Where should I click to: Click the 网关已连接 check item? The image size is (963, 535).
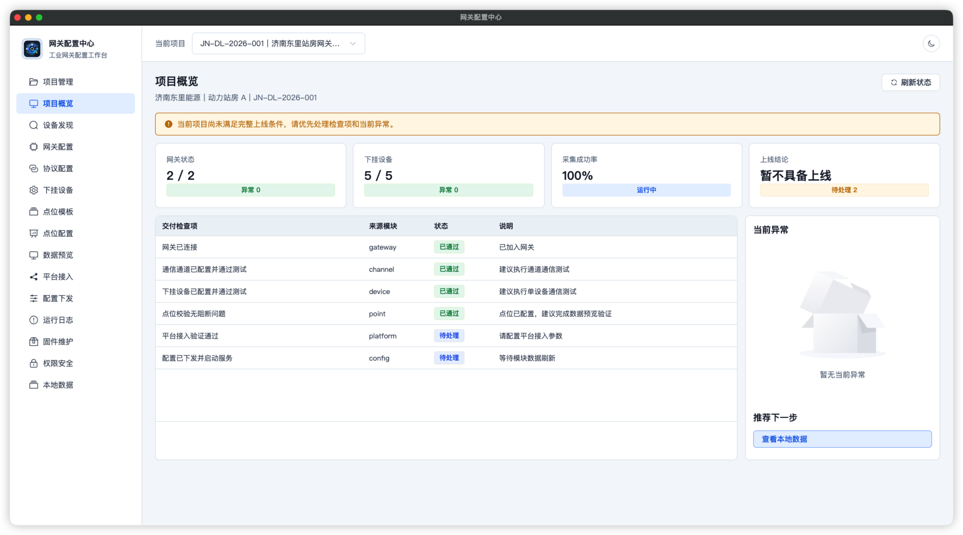click(x=179, y=247)
